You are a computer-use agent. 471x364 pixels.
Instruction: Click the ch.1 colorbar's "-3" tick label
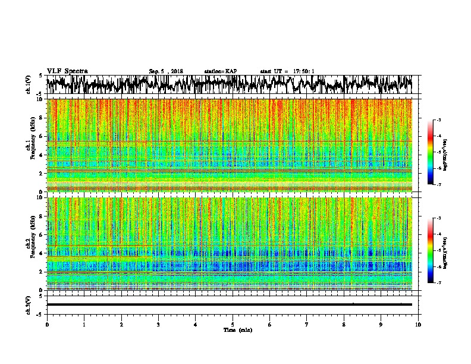438,120
